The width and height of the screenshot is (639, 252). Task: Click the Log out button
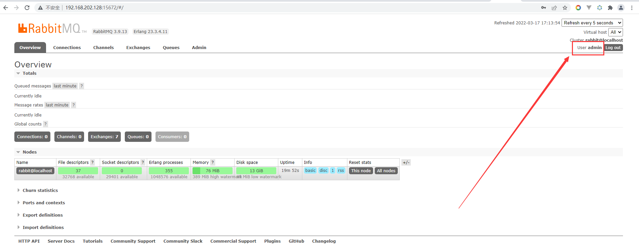pyautogui.click(x=613, y=48)
